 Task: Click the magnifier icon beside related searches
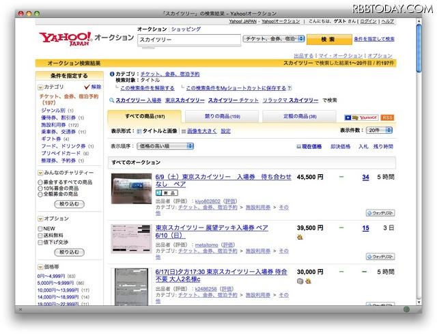(111, 100)
